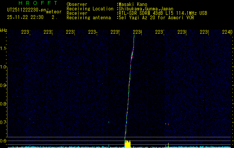Click the 0.6 kHz frequency axis label
Screen dimensions: 234x148
3,141
